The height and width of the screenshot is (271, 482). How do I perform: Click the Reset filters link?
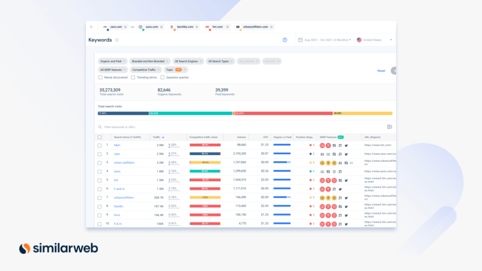[x=381, y=71]
